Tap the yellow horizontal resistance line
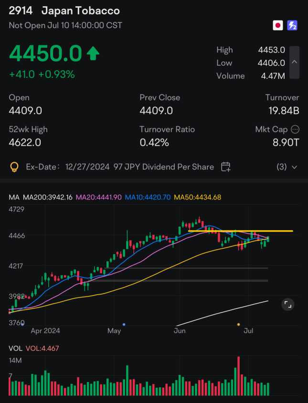Image resolution: width=308 pixels, height=403 pixels. point(240,231)
